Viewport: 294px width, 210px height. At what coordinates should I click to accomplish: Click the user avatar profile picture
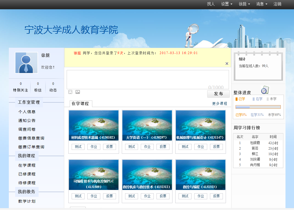pyautogui.click(x=26, y=63)
